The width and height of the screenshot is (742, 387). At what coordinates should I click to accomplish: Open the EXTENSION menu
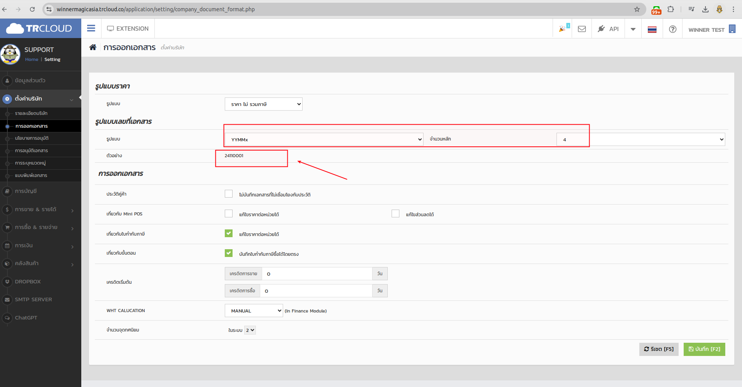[x=128, y=29]
